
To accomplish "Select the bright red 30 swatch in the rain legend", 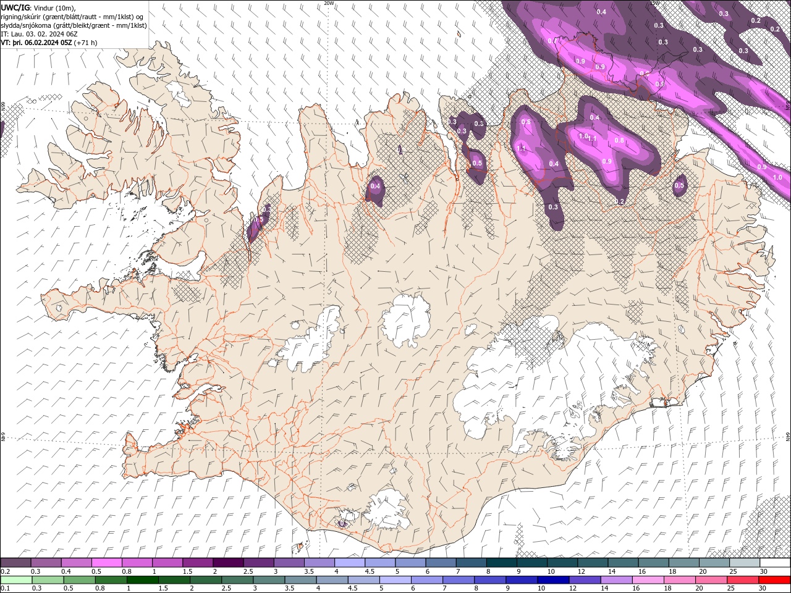I will pyautogui.click(x=774, y=580).
